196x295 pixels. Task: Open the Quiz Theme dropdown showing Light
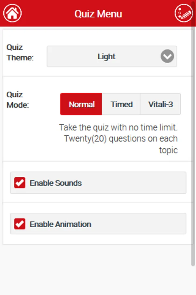[106, 56]
